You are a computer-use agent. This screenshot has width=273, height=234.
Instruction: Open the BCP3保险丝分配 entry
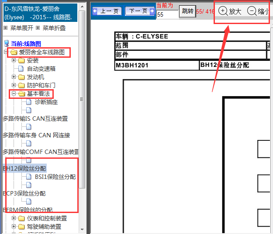[24, 193]
